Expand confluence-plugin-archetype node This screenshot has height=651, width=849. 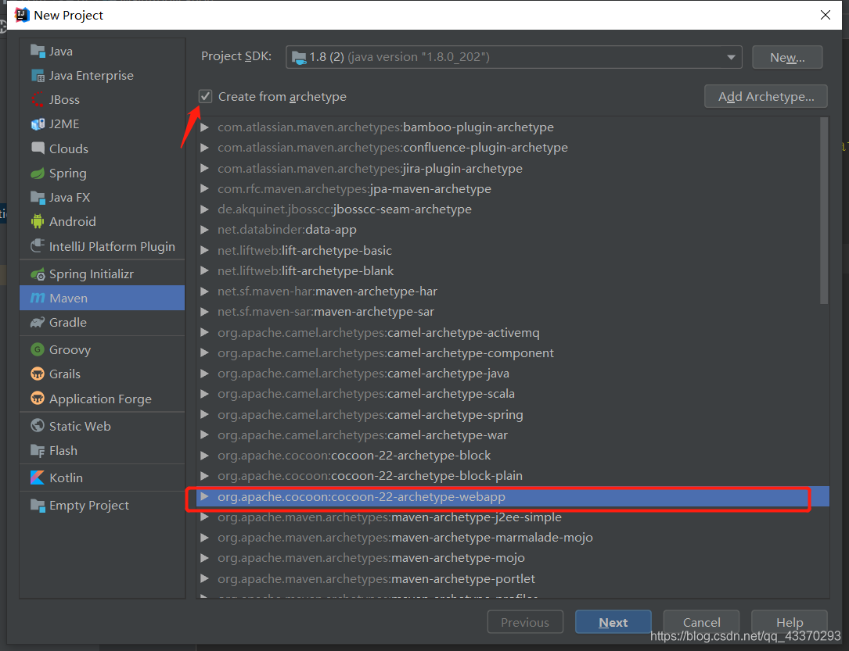click(205, 148)
